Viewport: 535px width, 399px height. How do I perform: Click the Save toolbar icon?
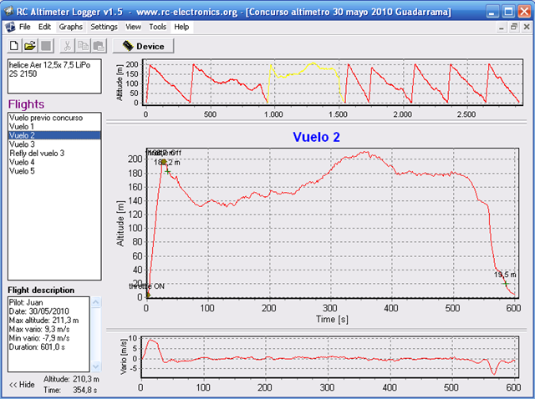click(x=45, y=45)
